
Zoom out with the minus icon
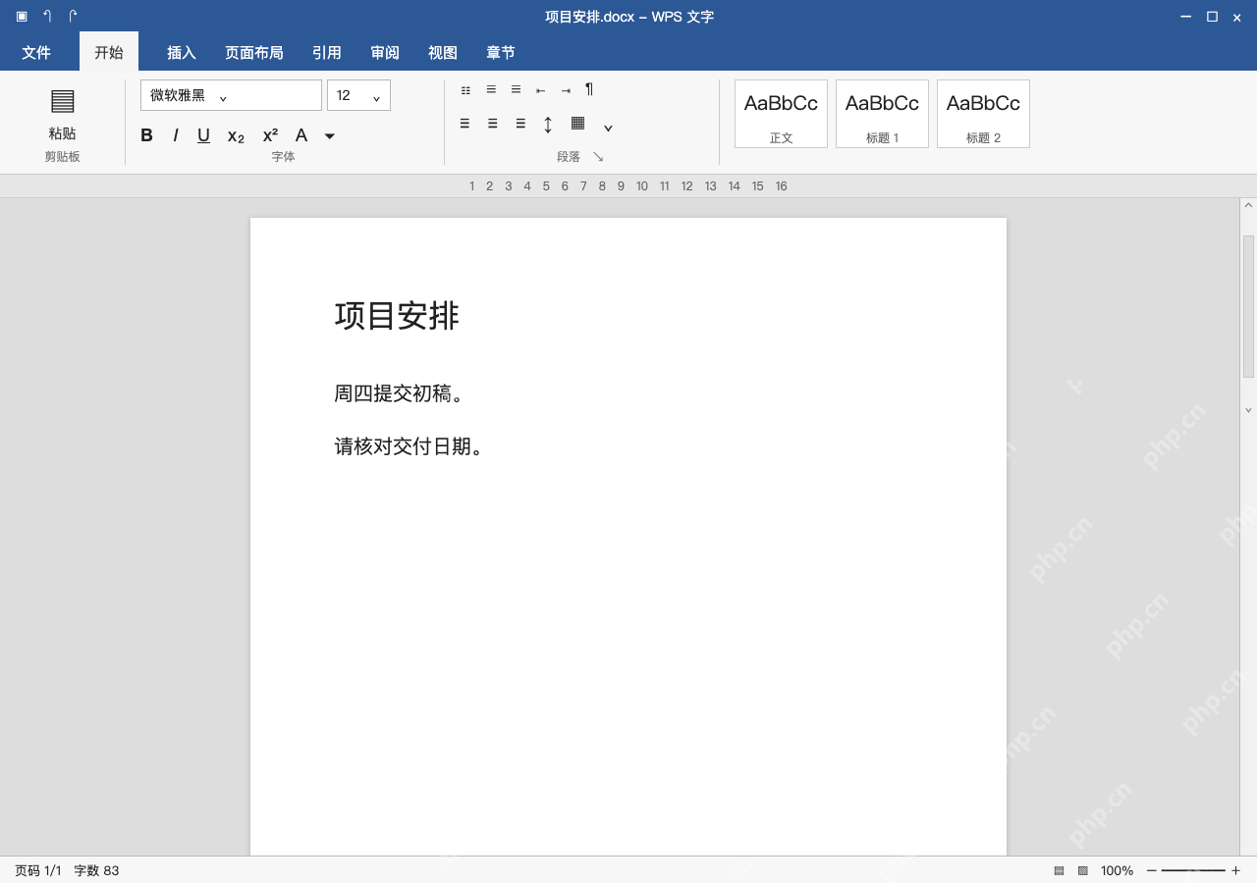pyautogui.click(x=1152, y=870)
